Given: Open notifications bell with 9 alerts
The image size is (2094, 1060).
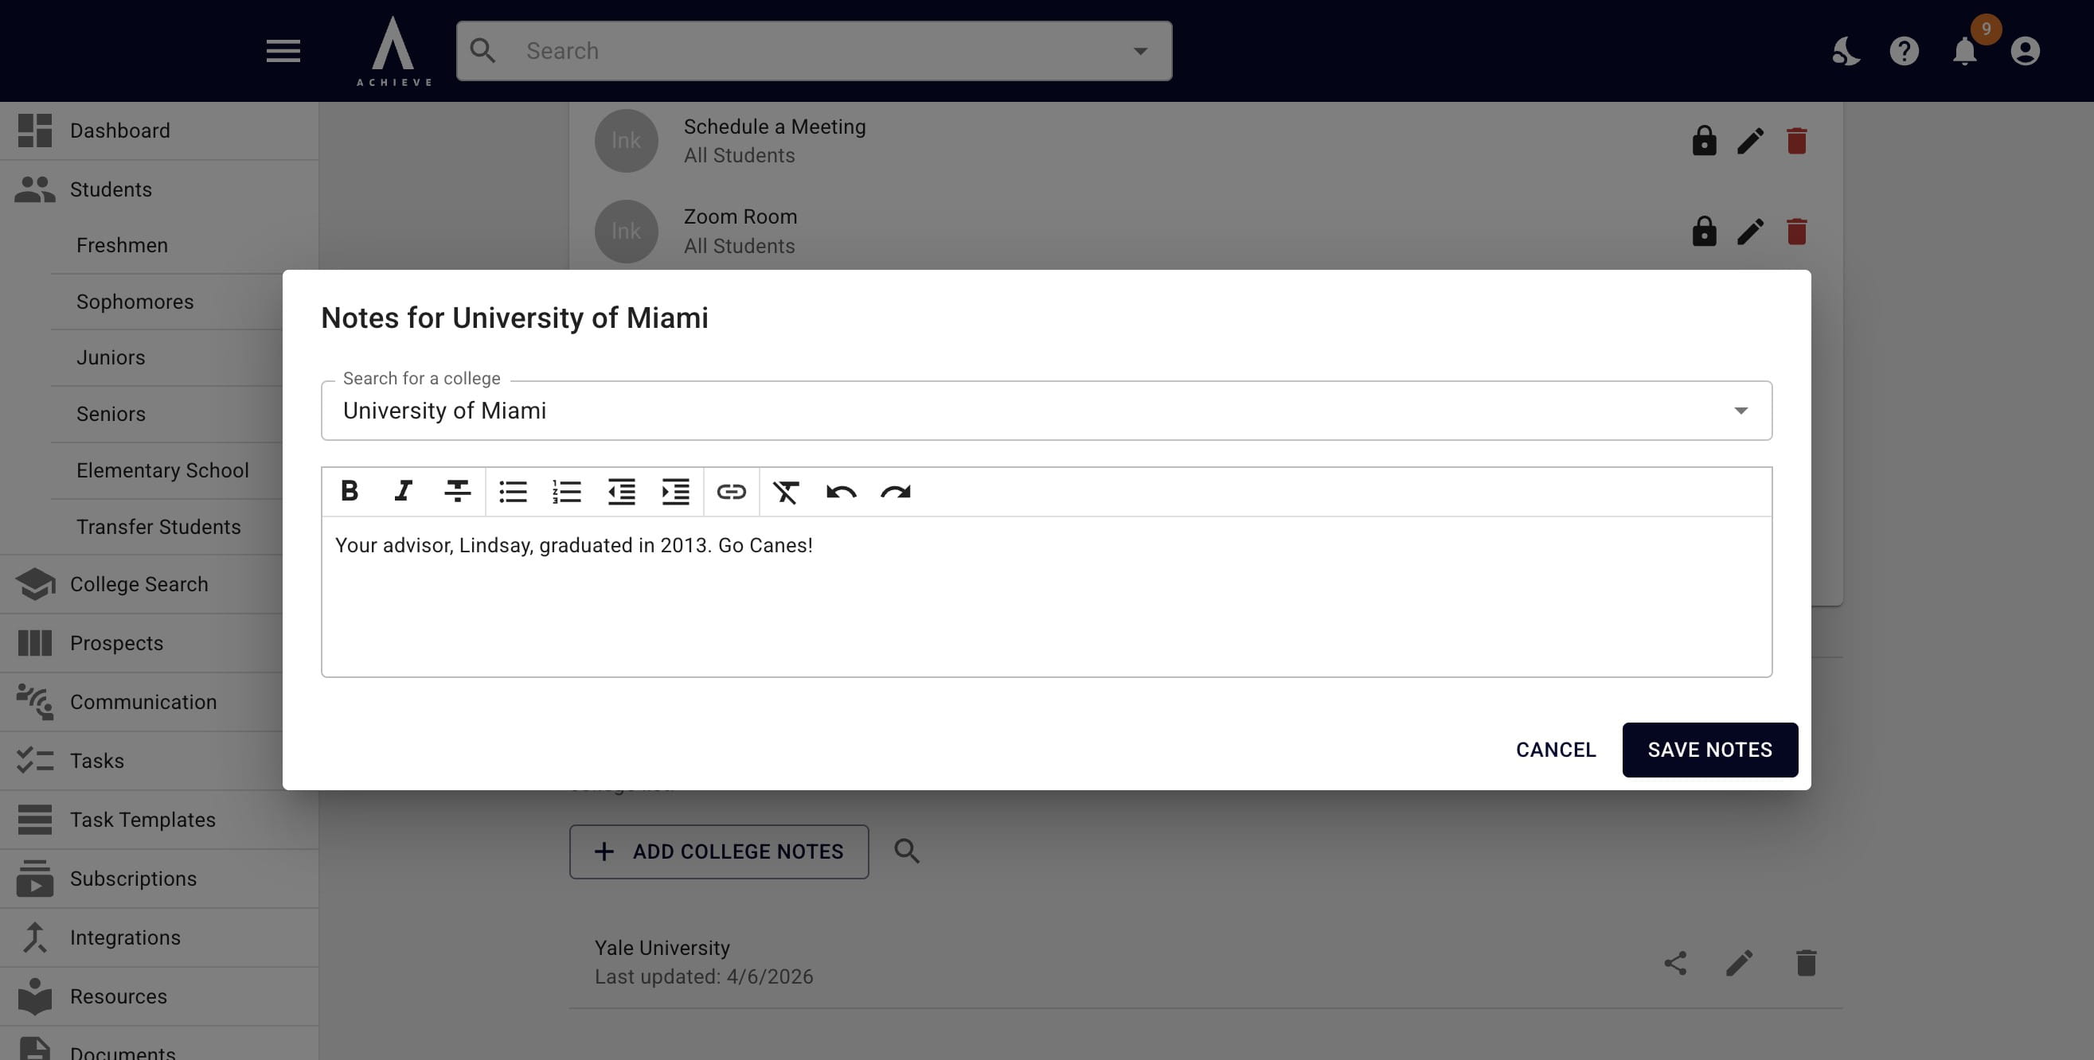Looking at the screenshot, I should pyautogui.click(x=1965, y=51).
